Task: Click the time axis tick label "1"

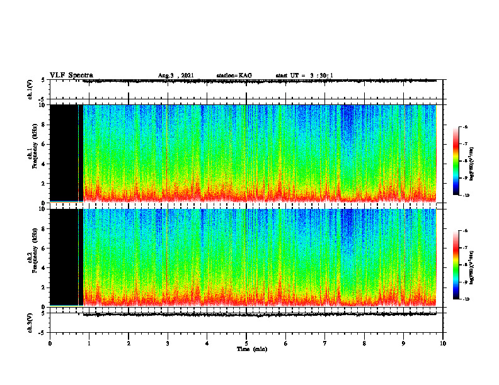Action: click(x=89, y=343)
